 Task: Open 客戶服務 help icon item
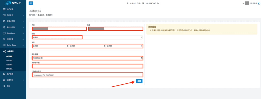point(13,74)
